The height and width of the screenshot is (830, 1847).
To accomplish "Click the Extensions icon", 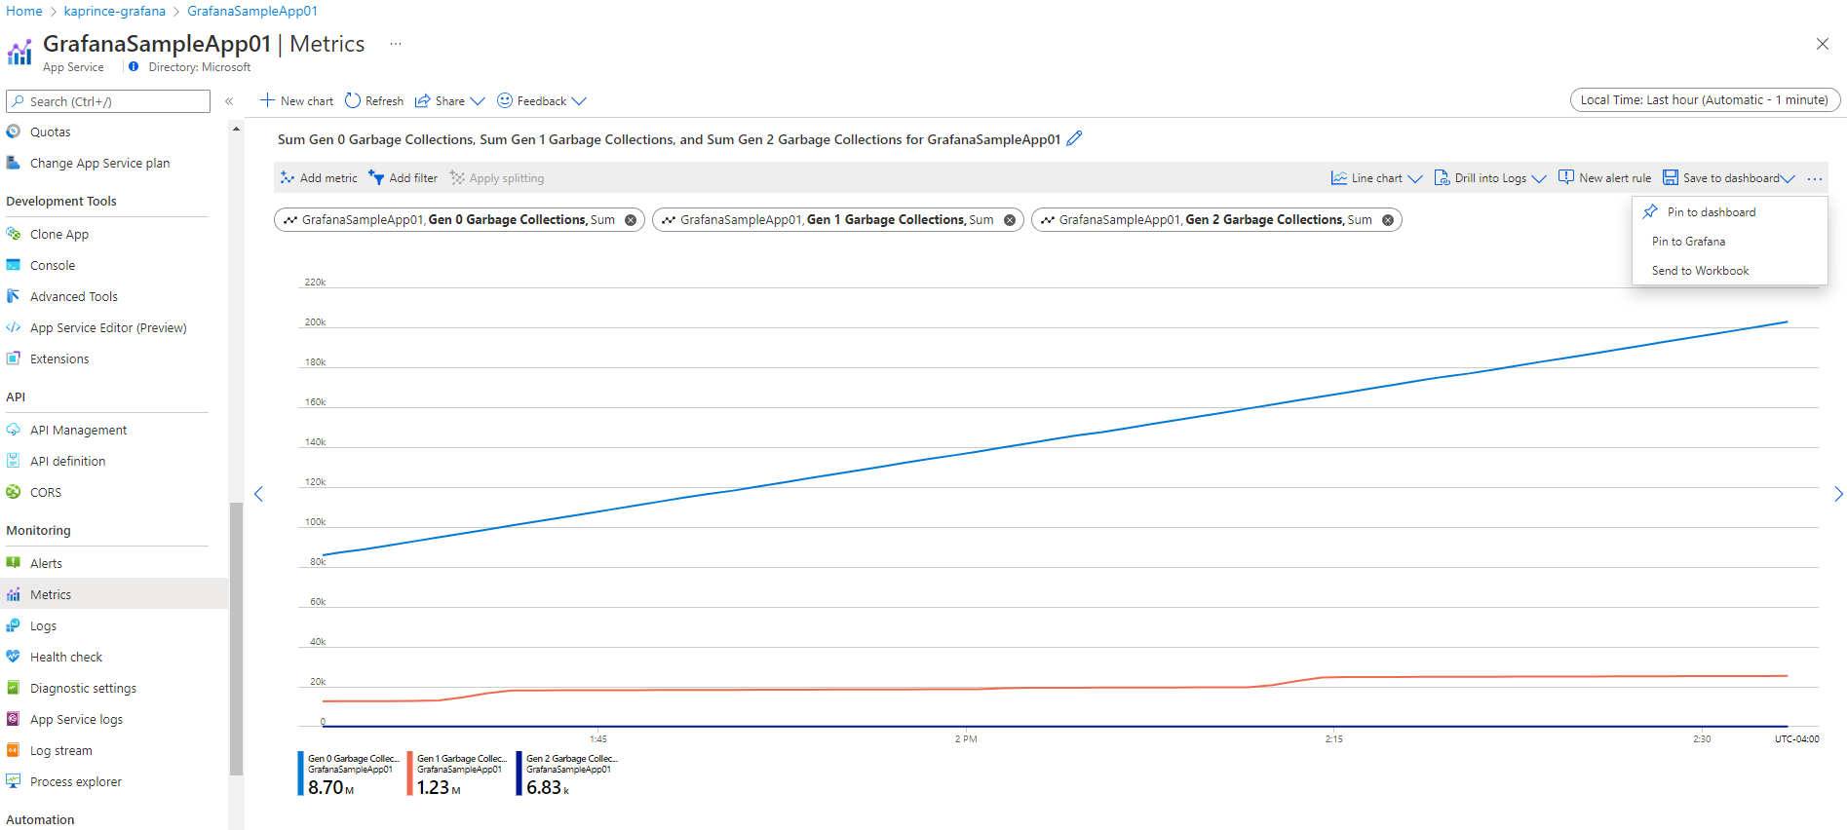I will [x=14, y=358].
